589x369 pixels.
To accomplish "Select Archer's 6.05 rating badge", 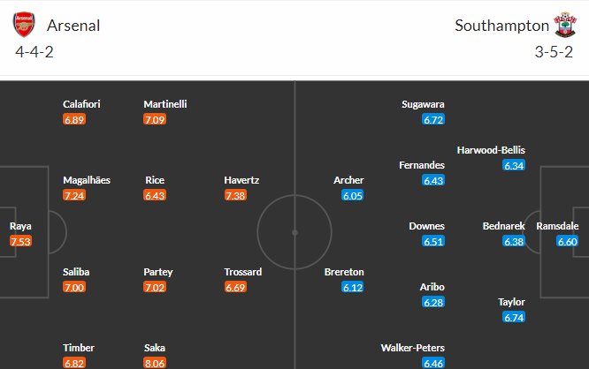I will (x=352, y=195).
